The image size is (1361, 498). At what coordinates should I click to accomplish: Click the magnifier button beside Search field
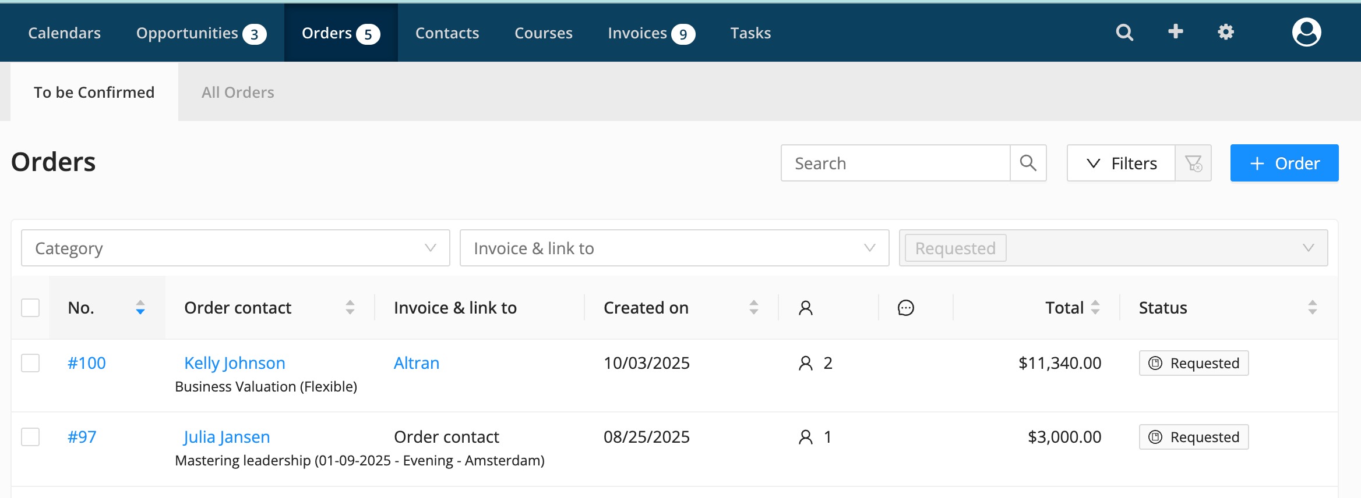(1028, 163)
